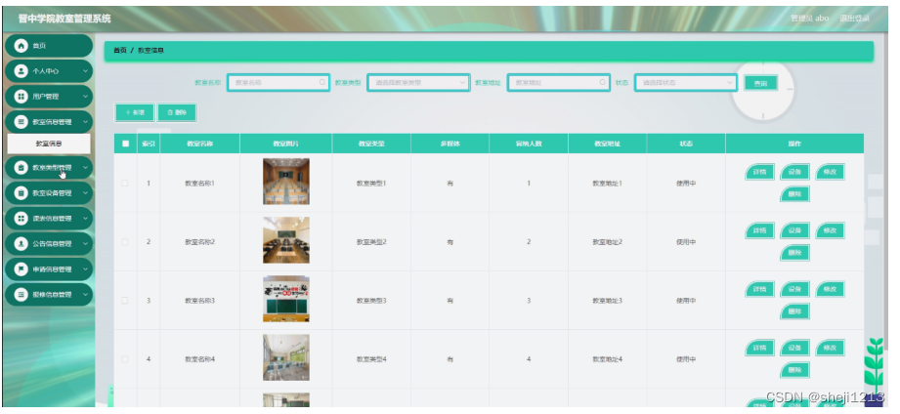Click 退出登录 logout link in header
The width and height of the screenshot is (900, 414).
[855, 19]
